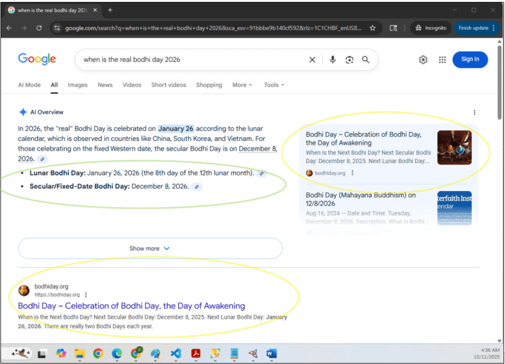Screen dimensions: 505x364
Task: Switch to the Images tab
Action: pyautogui.click(x=77, y=85)
